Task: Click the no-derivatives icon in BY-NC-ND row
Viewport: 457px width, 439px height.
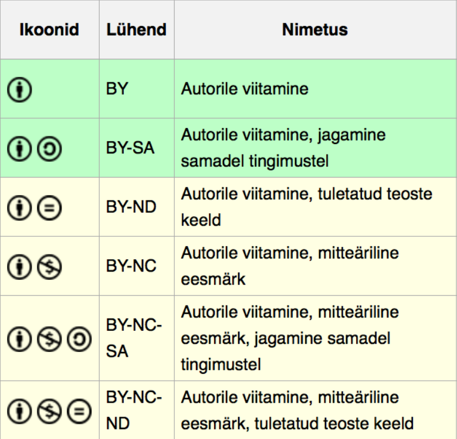Action: coord(79,411)
